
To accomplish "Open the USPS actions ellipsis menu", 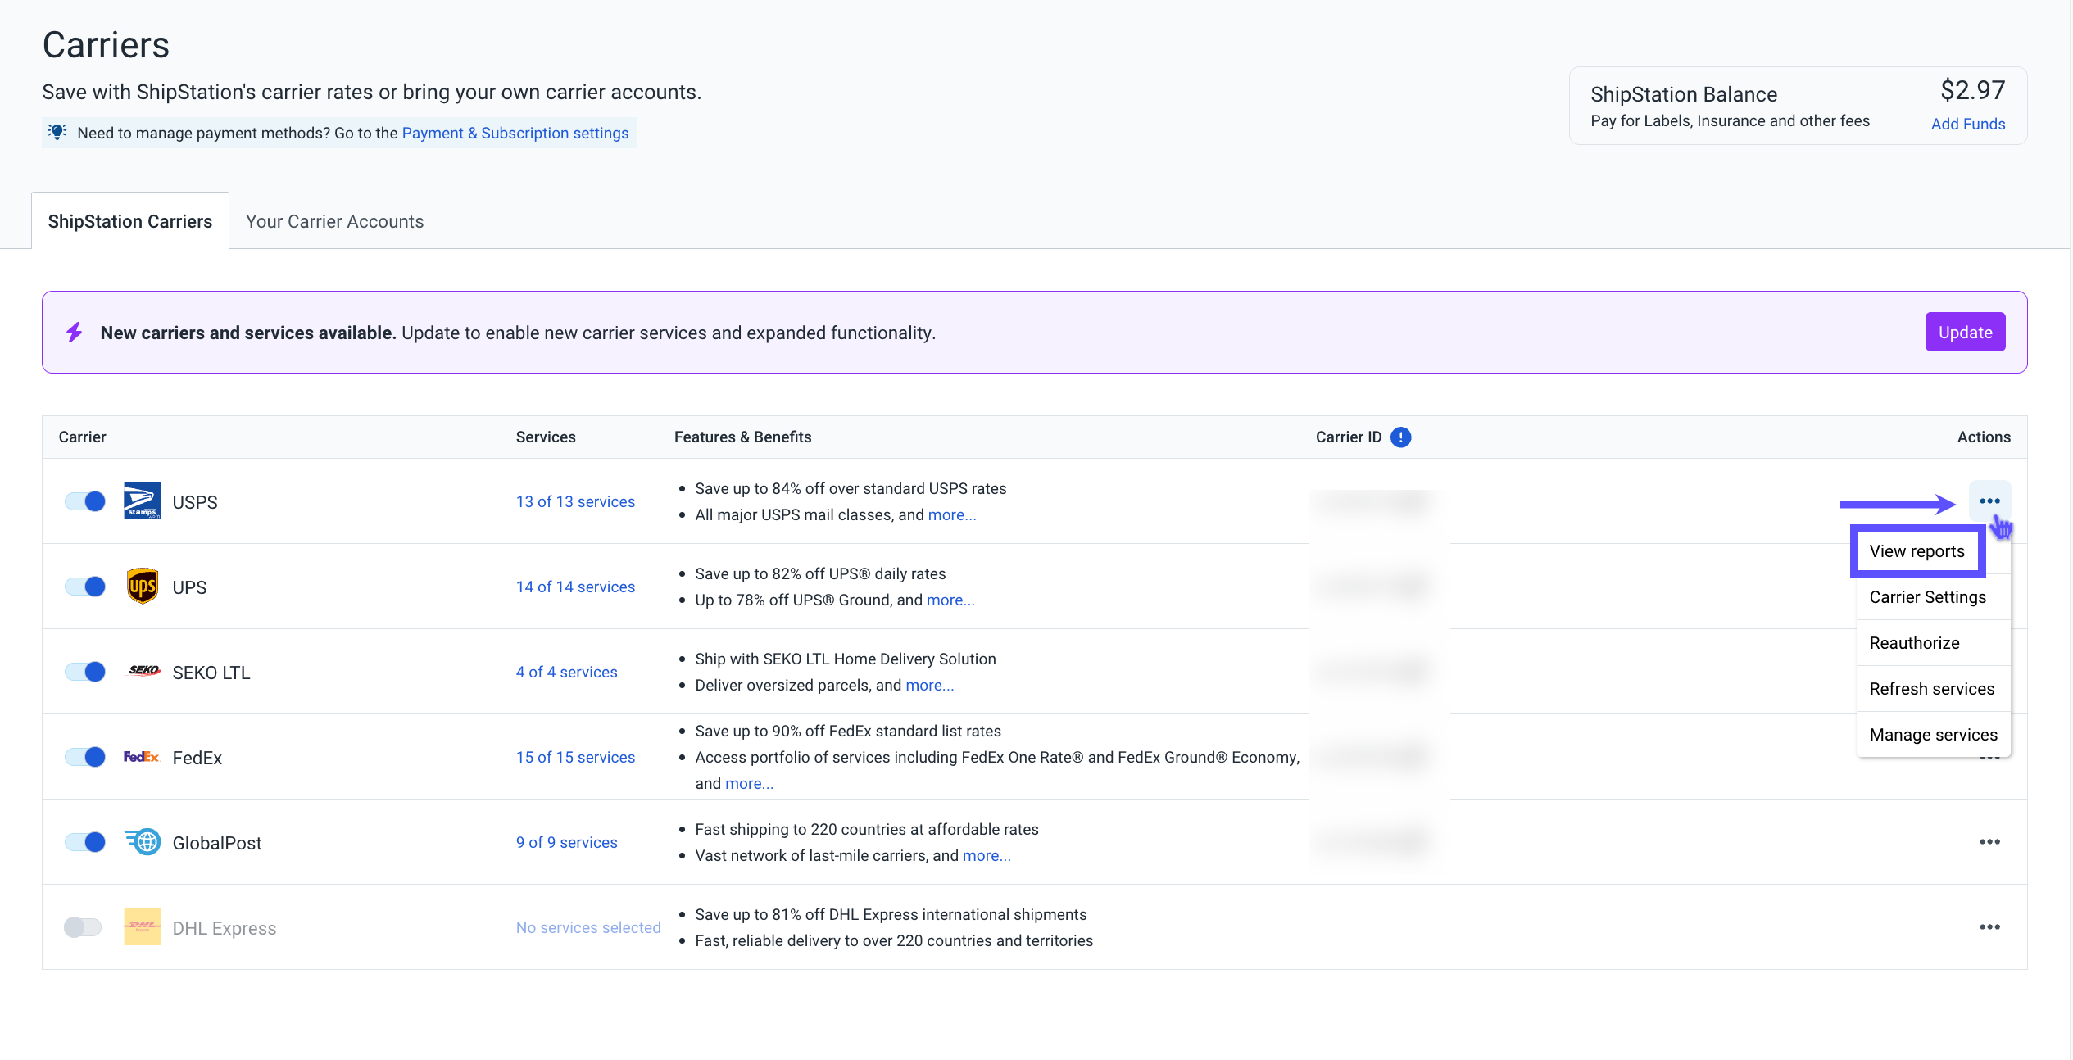I will [1989, 501].
